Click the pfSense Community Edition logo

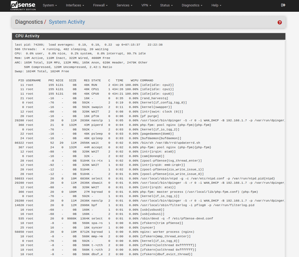(x=23, y=6)
